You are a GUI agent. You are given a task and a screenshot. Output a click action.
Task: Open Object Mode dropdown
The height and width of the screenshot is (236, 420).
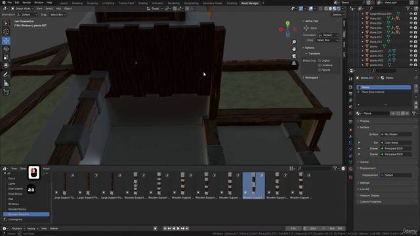22,9
